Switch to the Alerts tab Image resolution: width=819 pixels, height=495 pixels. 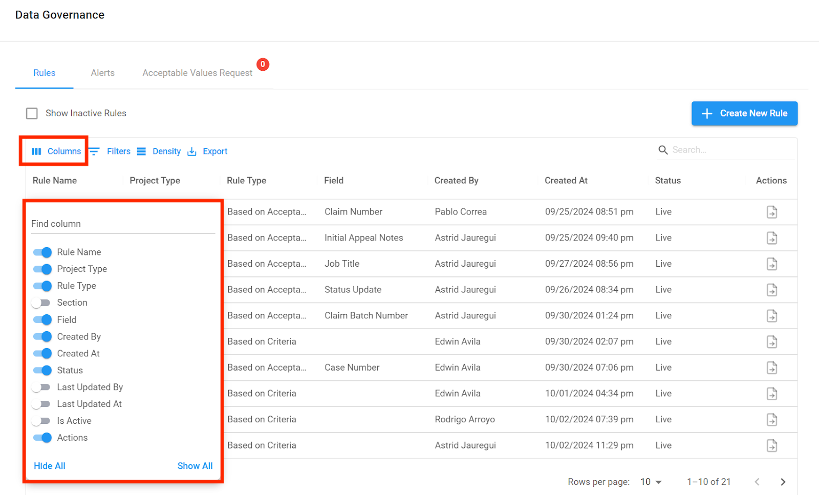(103, 73)
